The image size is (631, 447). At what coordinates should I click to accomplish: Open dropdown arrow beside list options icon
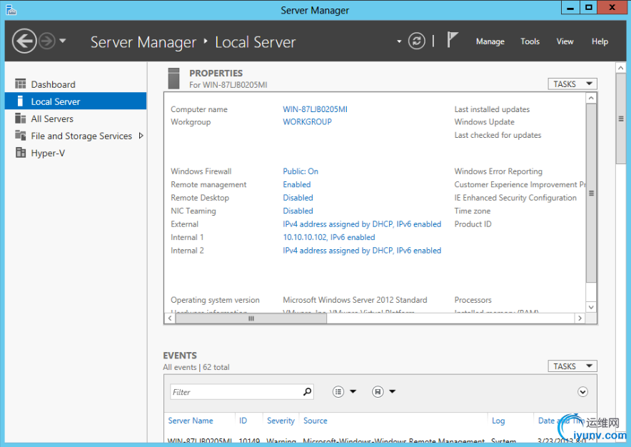(353, 391)
